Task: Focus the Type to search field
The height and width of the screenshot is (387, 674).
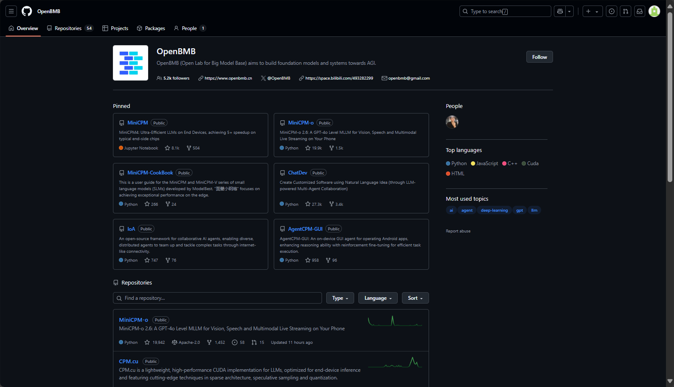Action: coord(505,11)
